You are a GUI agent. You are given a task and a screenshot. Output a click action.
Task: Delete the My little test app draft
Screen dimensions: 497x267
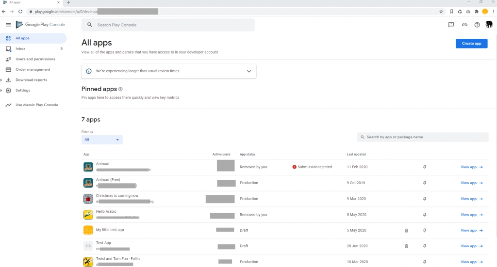(406, 230)
